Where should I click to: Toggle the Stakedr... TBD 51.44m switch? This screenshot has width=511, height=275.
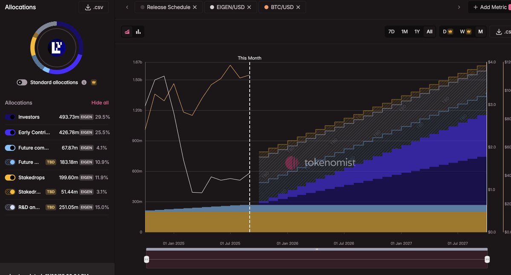tap(10, 192)
